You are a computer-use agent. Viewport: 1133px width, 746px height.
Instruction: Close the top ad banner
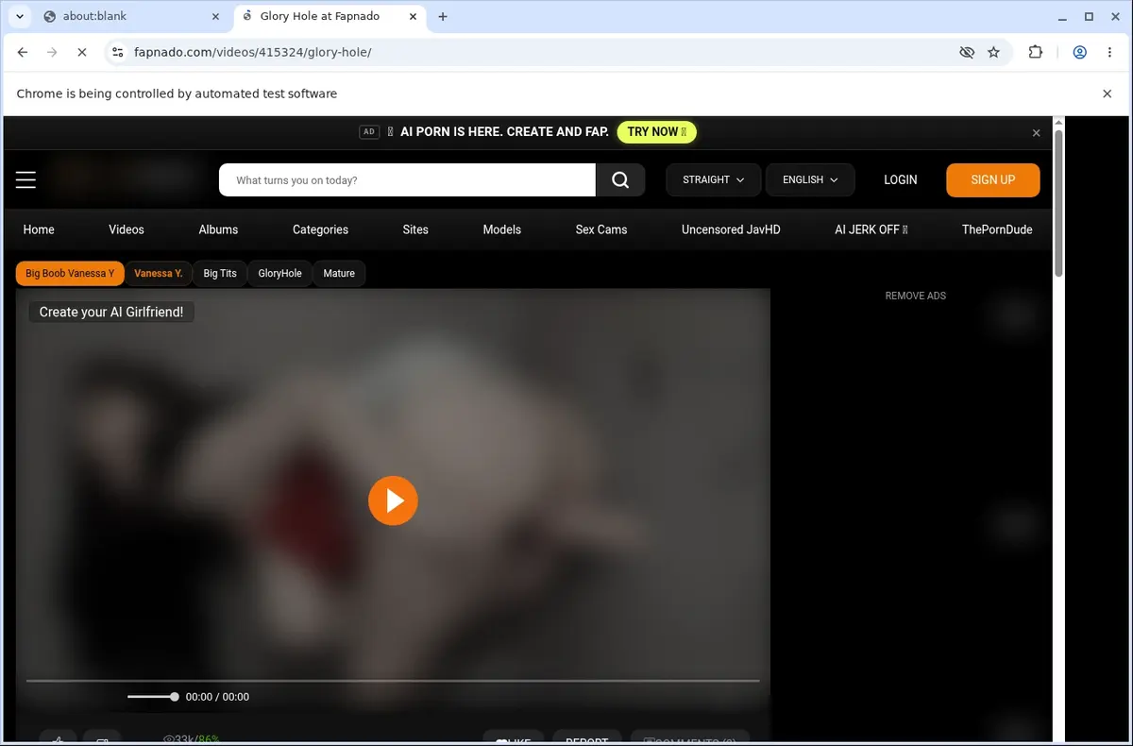1036,133
